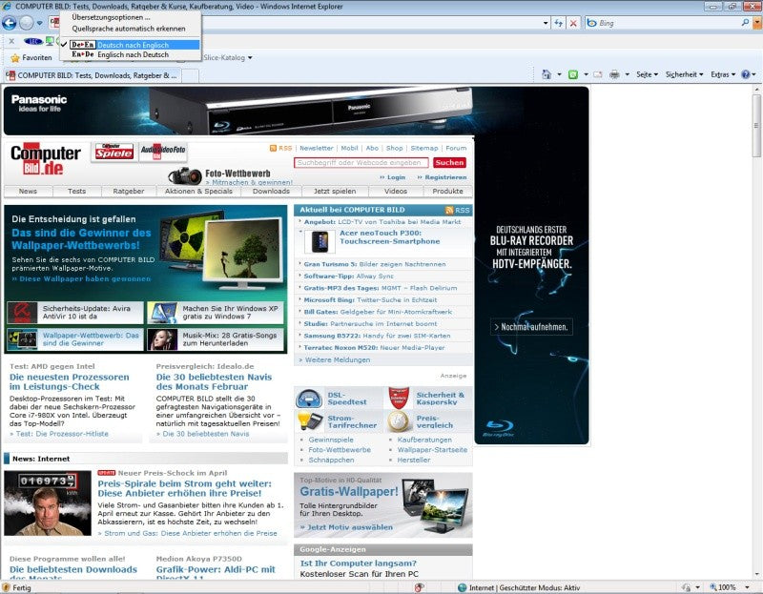The height and width of the screenshot is (594, 763).
Task: Click the Registrieren link
Action: coord(445,177)
